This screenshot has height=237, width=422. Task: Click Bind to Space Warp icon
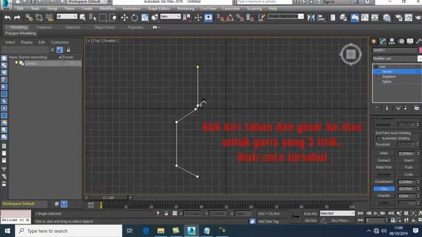click(x=49, y=18)
